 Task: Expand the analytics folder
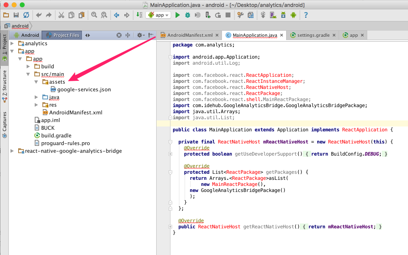pyautogui.click(x=12, y=44)
